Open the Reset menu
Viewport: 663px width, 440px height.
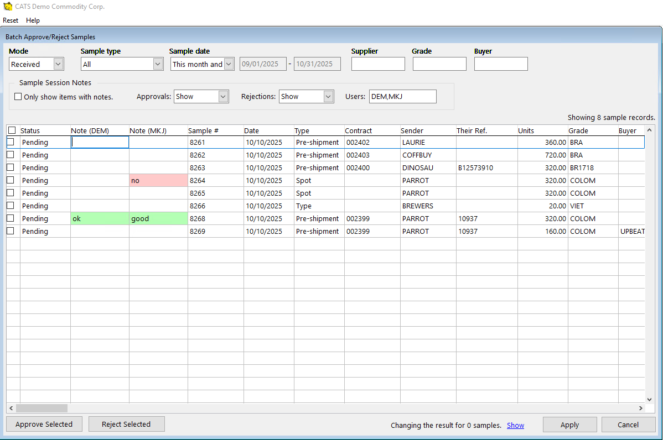[11, 20]
